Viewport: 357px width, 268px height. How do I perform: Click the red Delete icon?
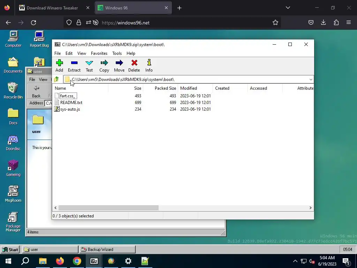134,66
